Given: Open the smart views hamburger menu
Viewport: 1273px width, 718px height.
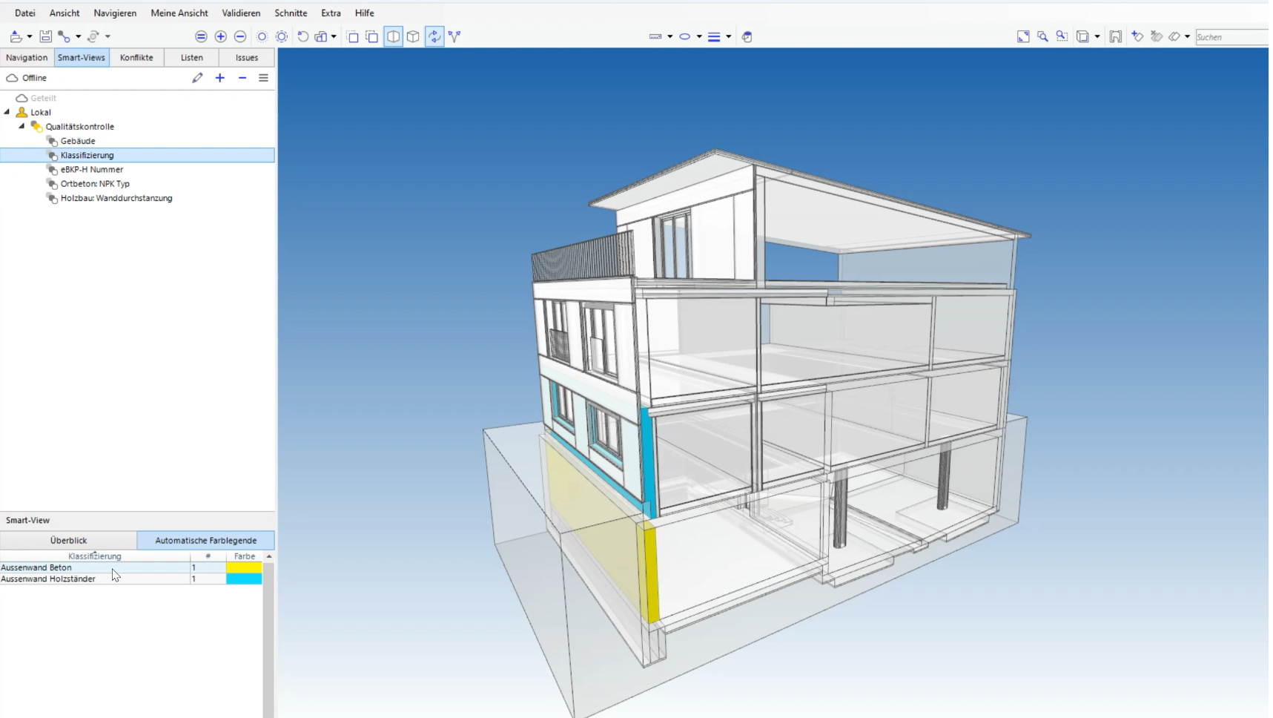Looking at the screenshot, I should [x=263, y=78].
